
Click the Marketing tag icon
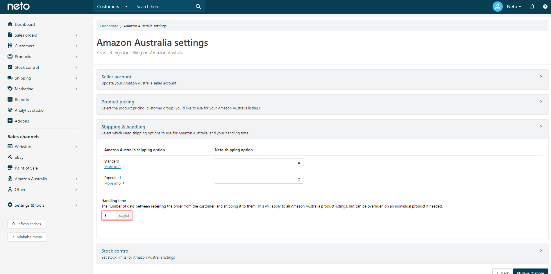tap(10, 89)
